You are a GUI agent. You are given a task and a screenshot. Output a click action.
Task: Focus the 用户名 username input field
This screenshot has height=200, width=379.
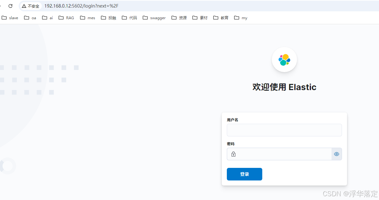284,130
